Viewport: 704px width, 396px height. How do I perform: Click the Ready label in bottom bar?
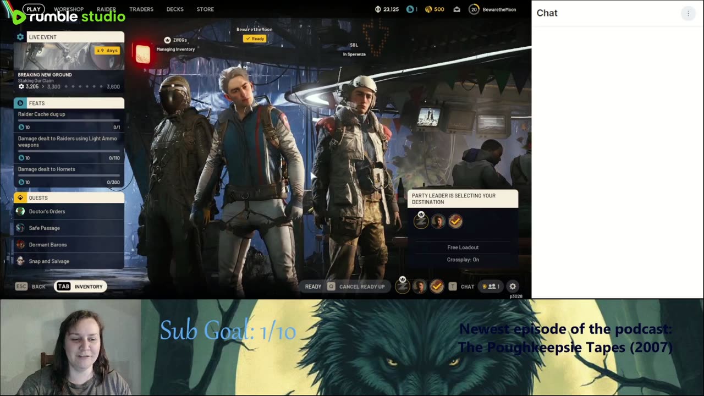(313, 287)
